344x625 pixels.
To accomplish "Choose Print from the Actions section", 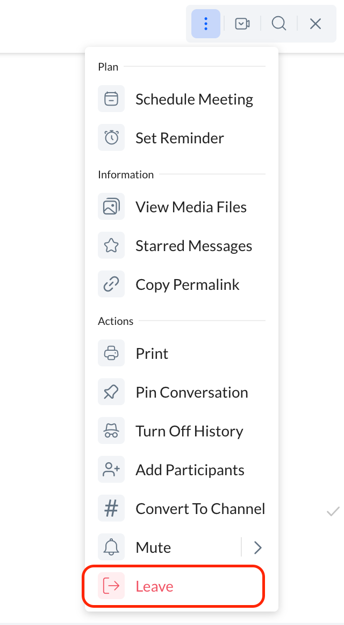I will pyautogui.click(x=152, y=353).
